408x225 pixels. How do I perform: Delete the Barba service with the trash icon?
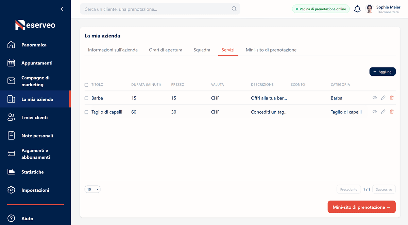(x=392, y=98)
